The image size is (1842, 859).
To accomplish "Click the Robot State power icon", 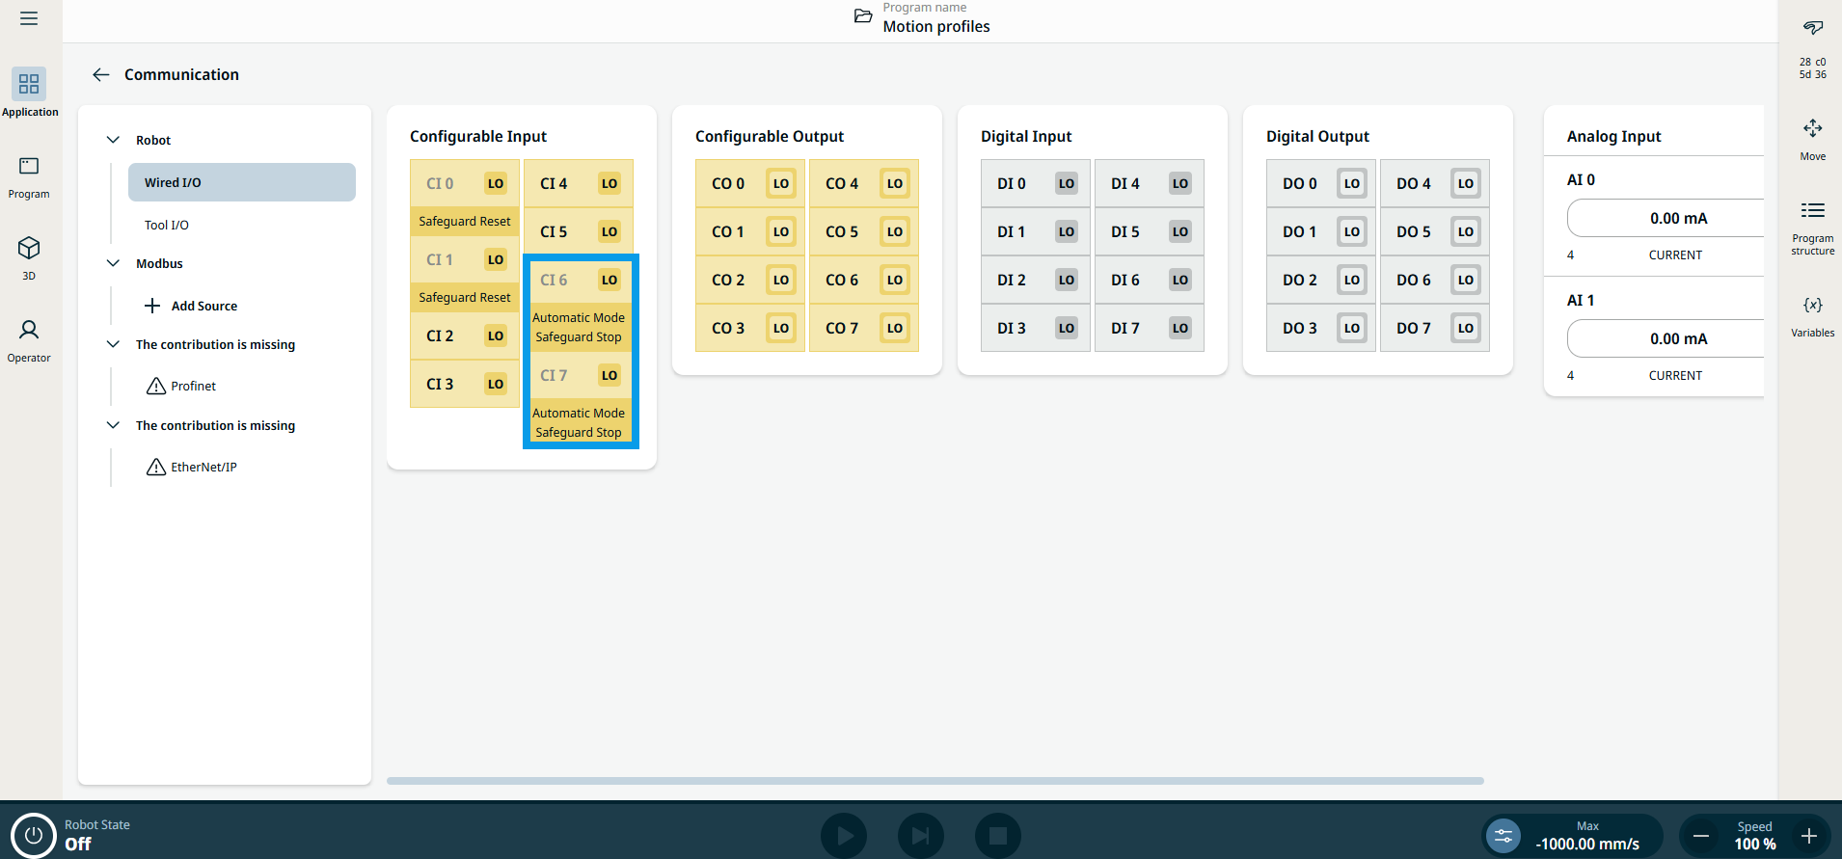I will pyautogui.click(x=34, y=835).
